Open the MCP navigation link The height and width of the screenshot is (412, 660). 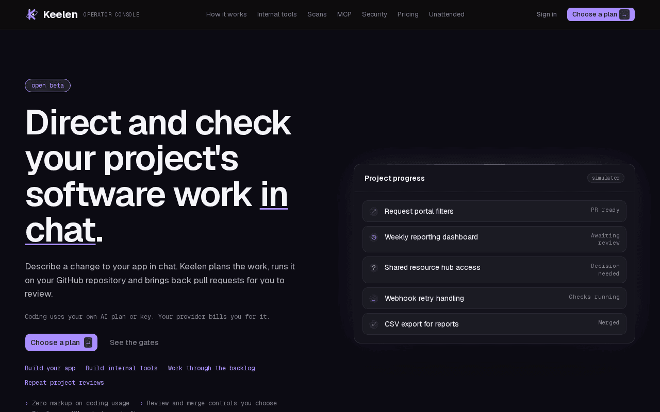click(x=344, y=14)
